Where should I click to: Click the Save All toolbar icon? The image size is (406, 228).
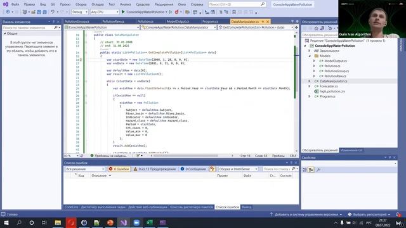44,12
